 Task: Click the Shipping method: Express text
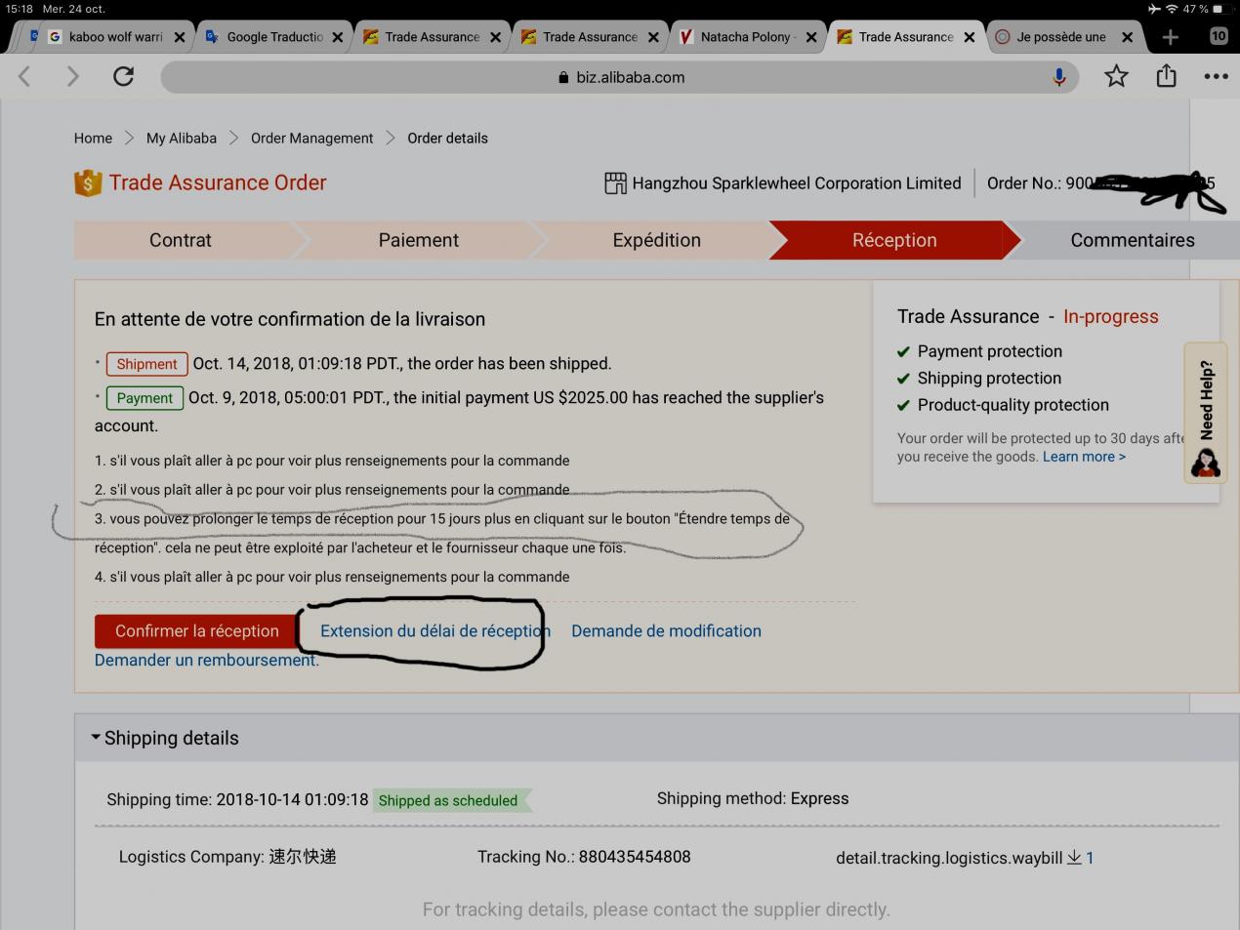[753, 798]
